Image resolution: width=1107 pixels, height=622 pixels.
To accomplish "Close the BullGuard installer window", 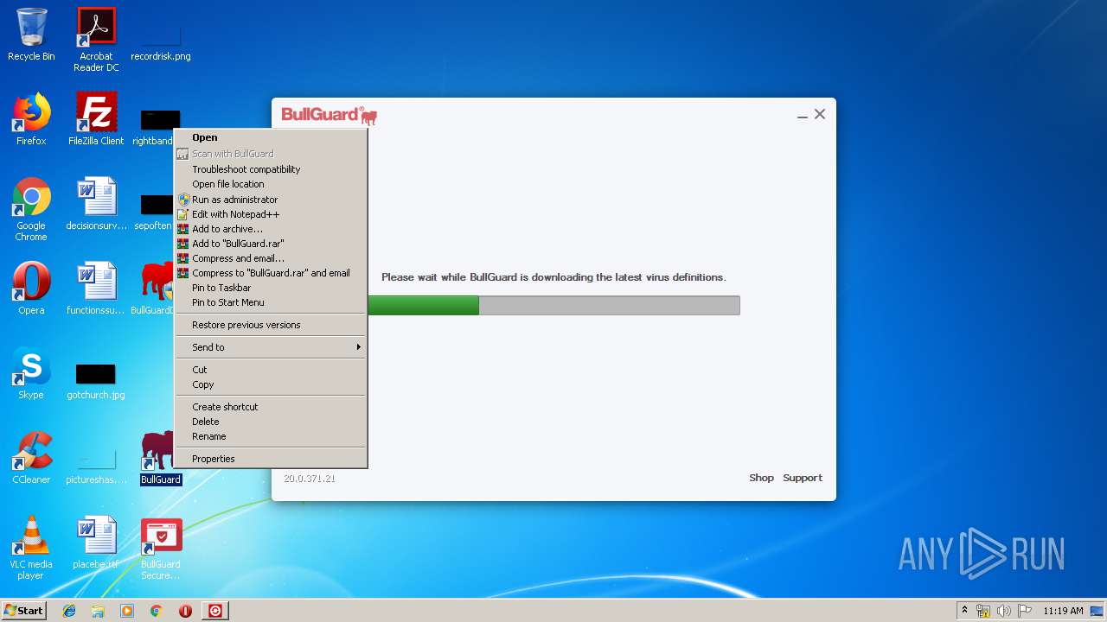I will point(820,114).
